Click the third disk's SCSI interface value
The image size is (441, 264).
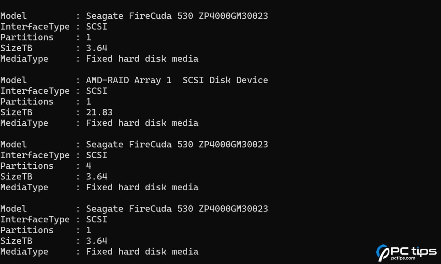[96, 155]
